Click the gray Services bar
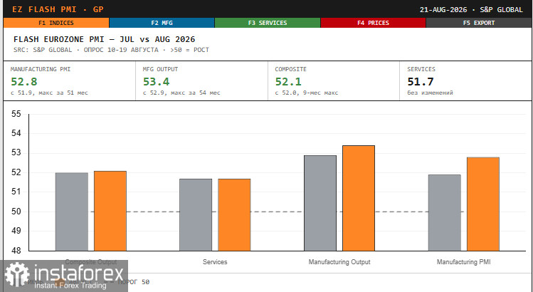533x292 pixels. point(196,215)
